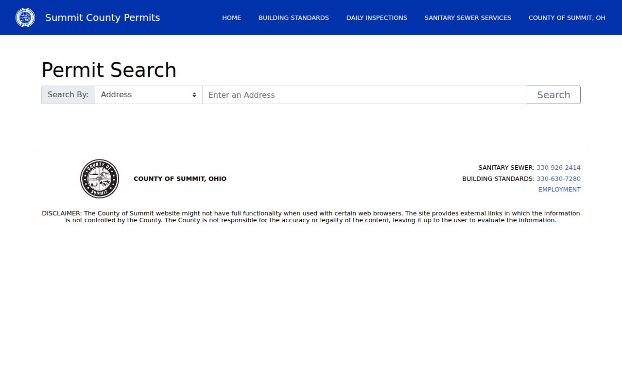Visit the COUNTY OF SUMMIT, OH menu link

pos(567,18)
